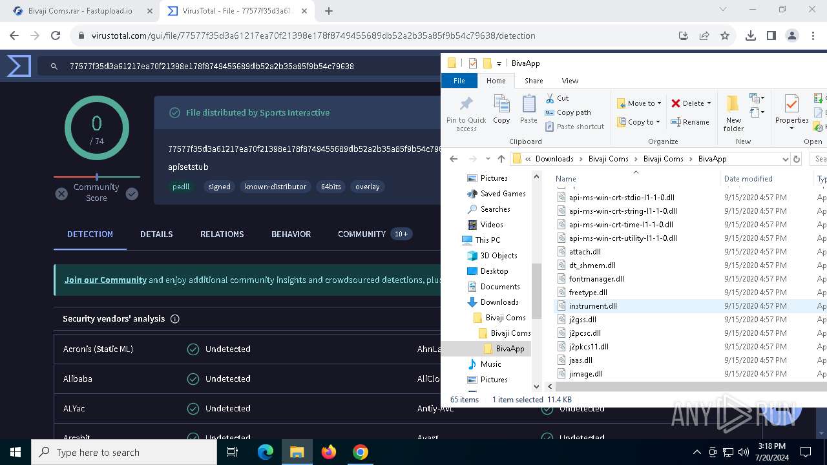The image size is (827, 465).
Task: Open DETAILS tab on VirusTotal
Action: click(x=156, y=234)
